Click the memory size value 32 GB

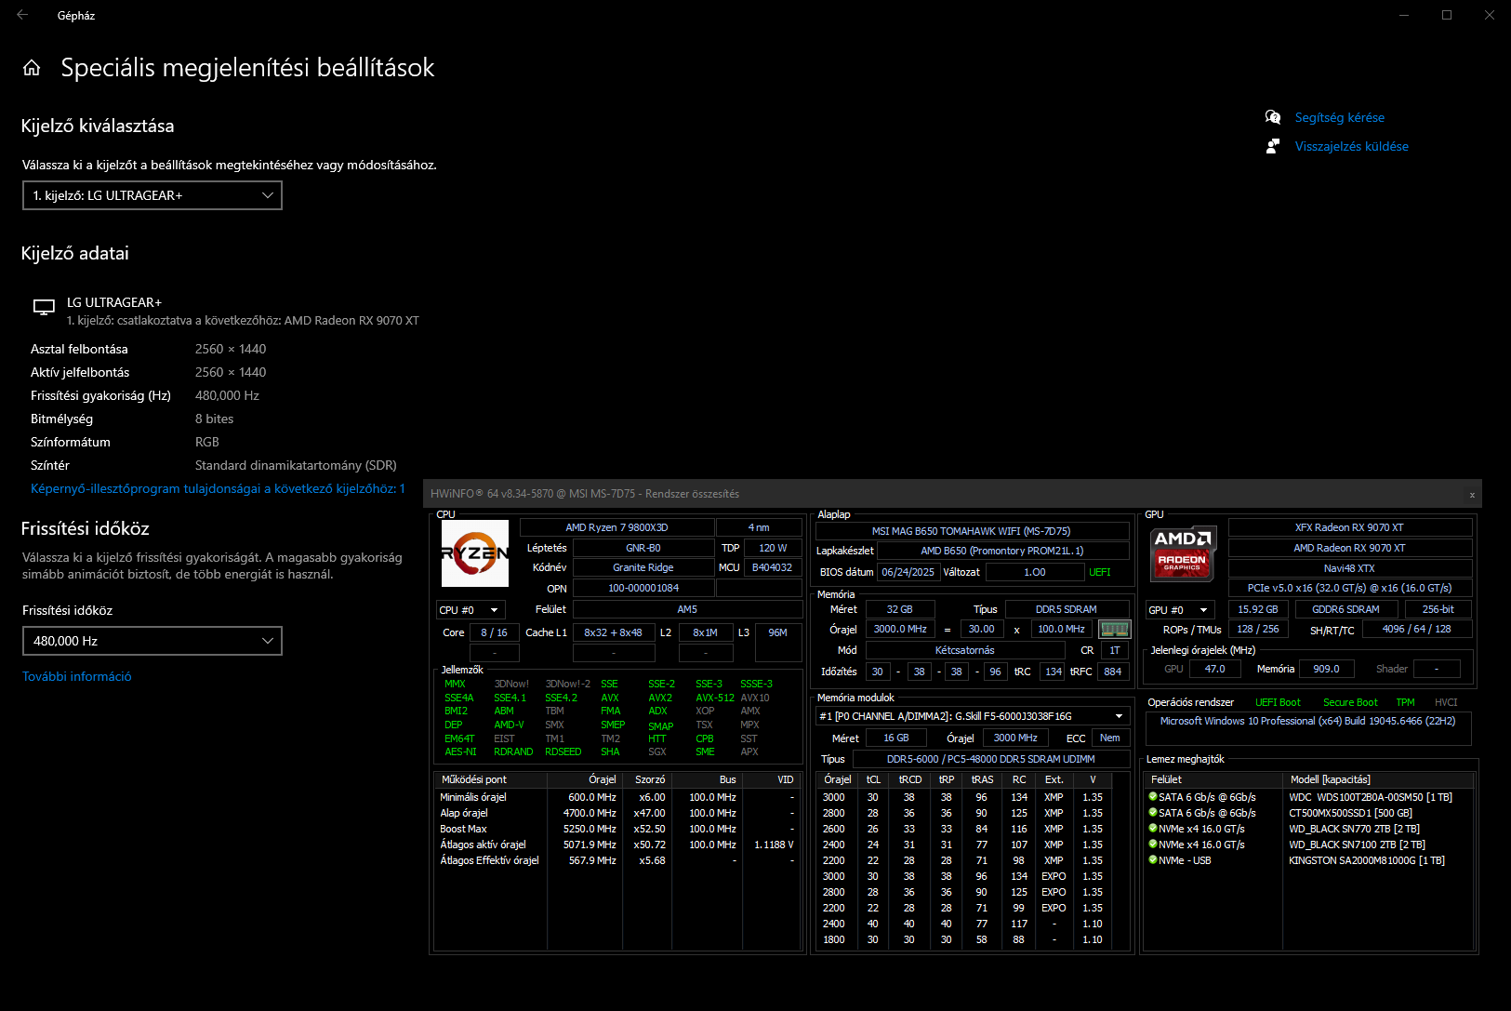click(x=900, y=609)
